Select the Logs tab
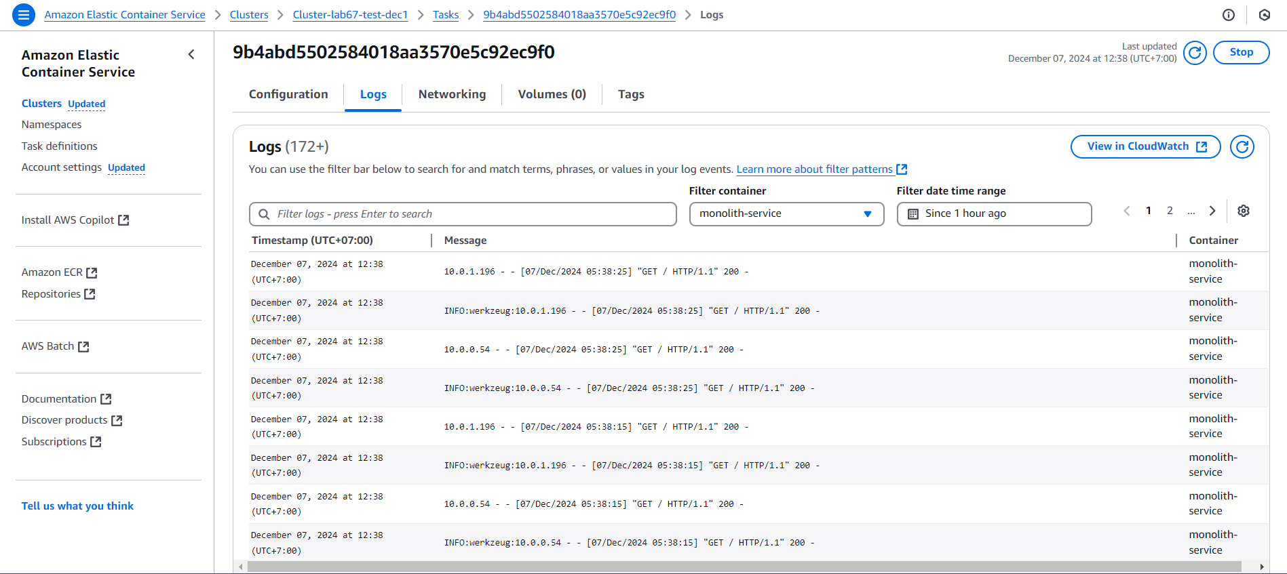The width and height of the screenshot is (1287, 574). [373, 94]
